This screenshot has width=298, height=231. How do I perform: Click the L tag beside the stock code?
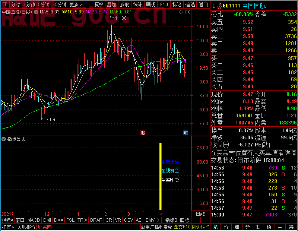pyautogui.click(x=214, y=6)
